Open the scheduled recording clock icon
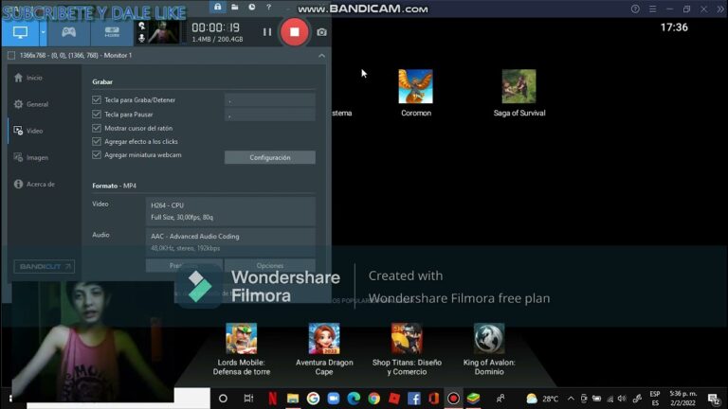 coord(251,7)
